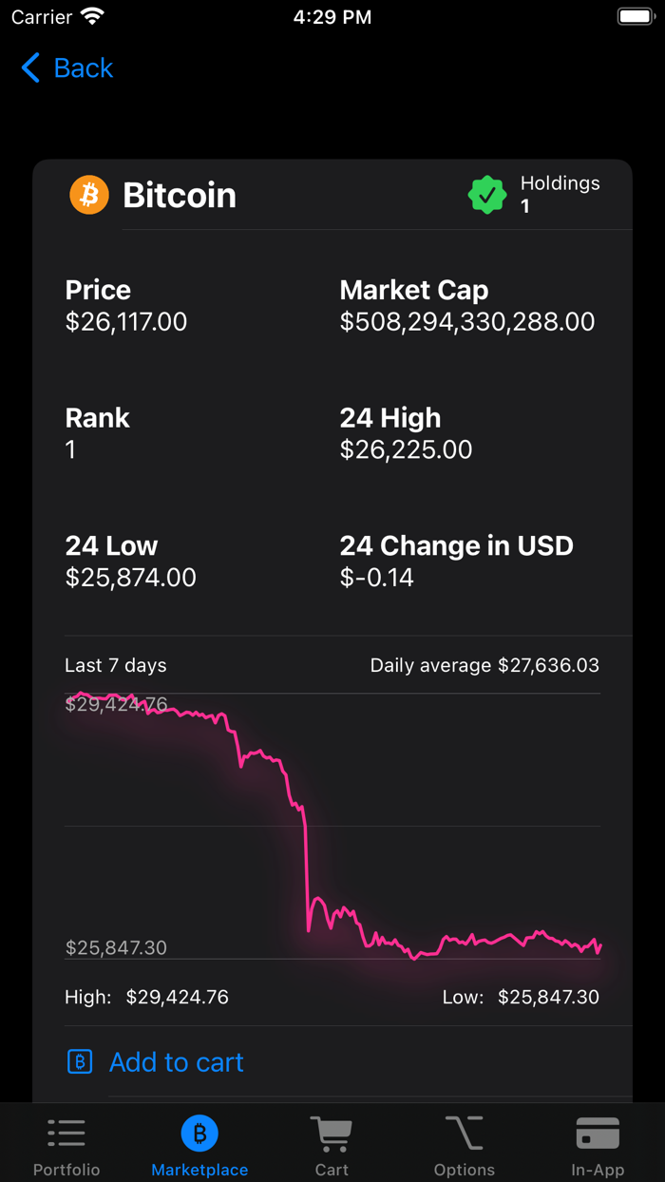
Task: Tap the Options wrench icon
Action: tap(465, 1132)
